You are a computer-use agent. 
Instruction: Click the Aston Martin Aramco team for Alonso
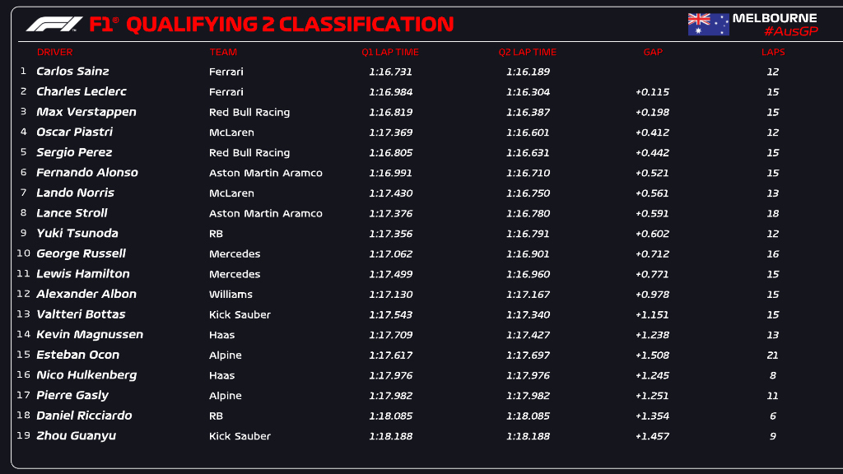tap(266, 173)
